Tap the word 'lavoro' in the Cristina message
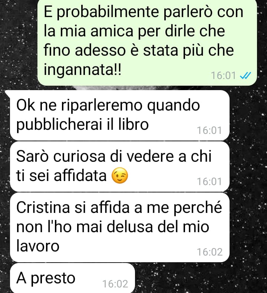This screenshot has width=267, height=293. [38, 246]
